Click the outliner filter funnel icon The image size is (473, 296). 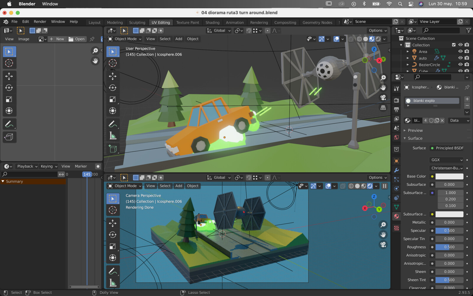[x=468, y=30]
